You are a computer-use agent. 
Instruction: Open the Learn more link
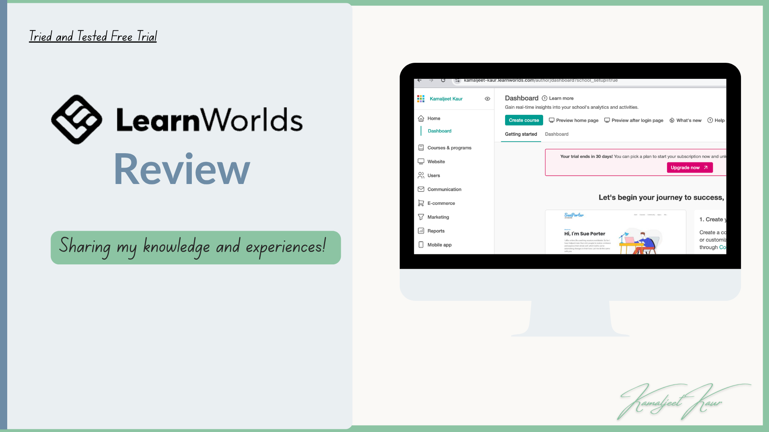click(x=561, y=98)
